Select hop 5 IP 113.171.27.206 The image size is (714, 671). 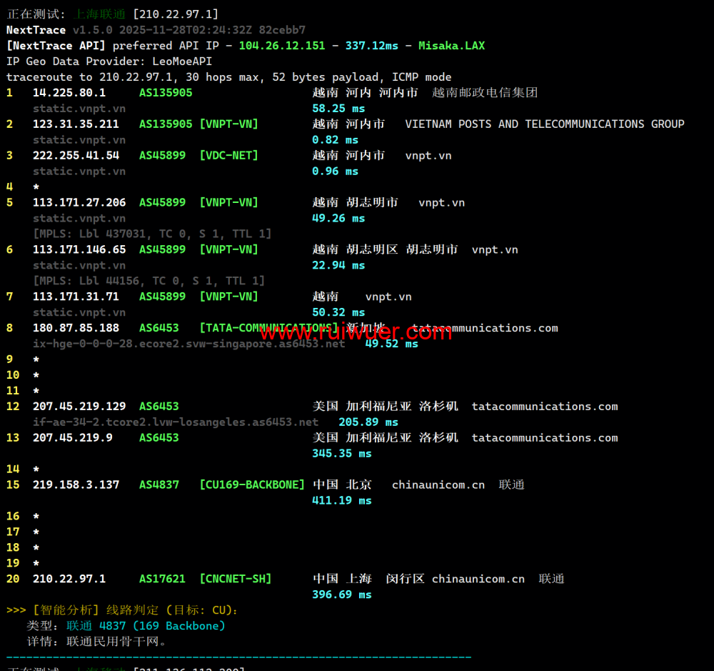pos(79,203)
